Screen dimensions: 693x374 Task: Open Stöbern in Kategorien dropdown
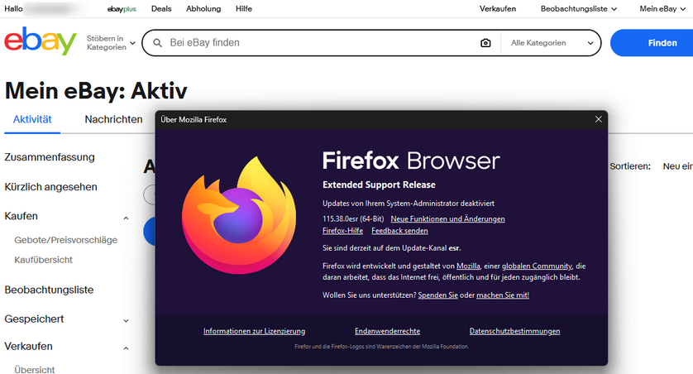[x=111, y=43]
